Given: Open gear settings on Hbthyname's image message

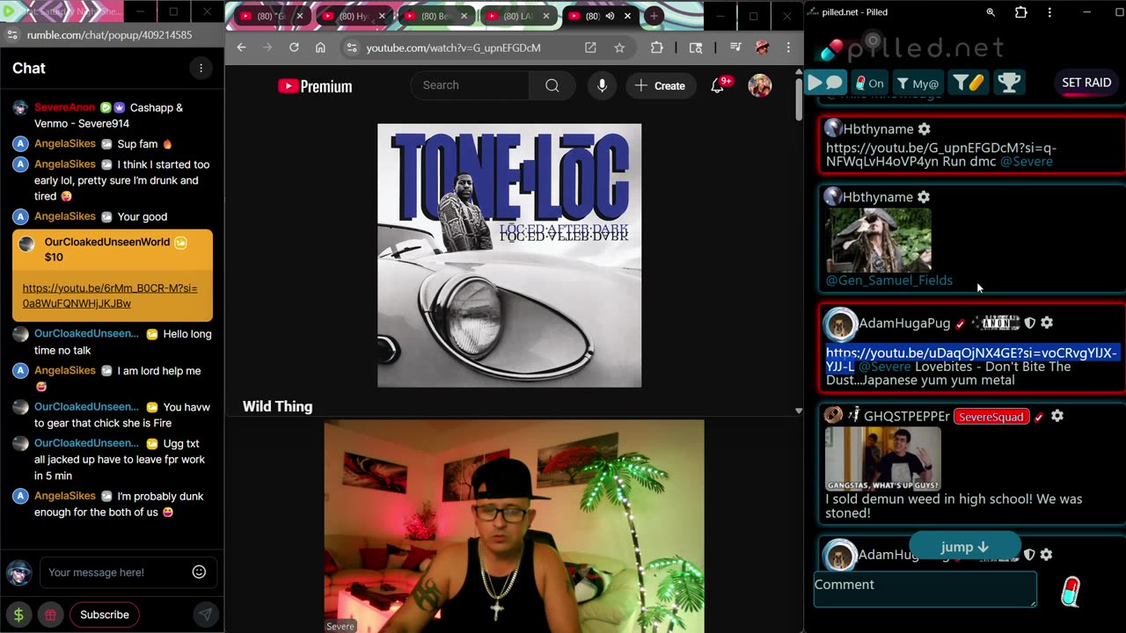Looking at the screenshot, I should click(924, 197).
